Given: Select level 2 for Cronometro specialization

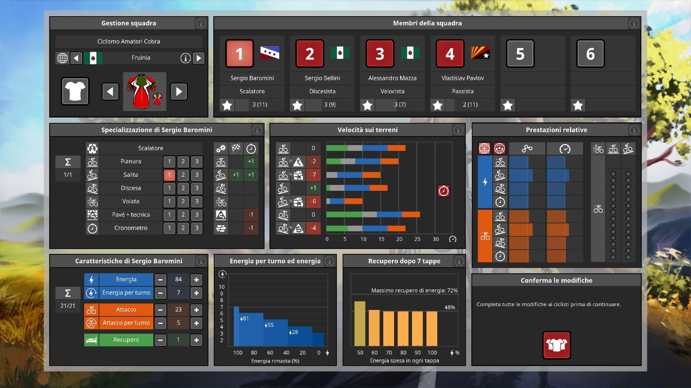Looking at the screenshot, I should [x=183, y=228].
